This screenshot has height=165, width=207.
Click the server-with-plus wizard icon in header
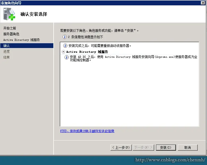click(x=9, y=14)
